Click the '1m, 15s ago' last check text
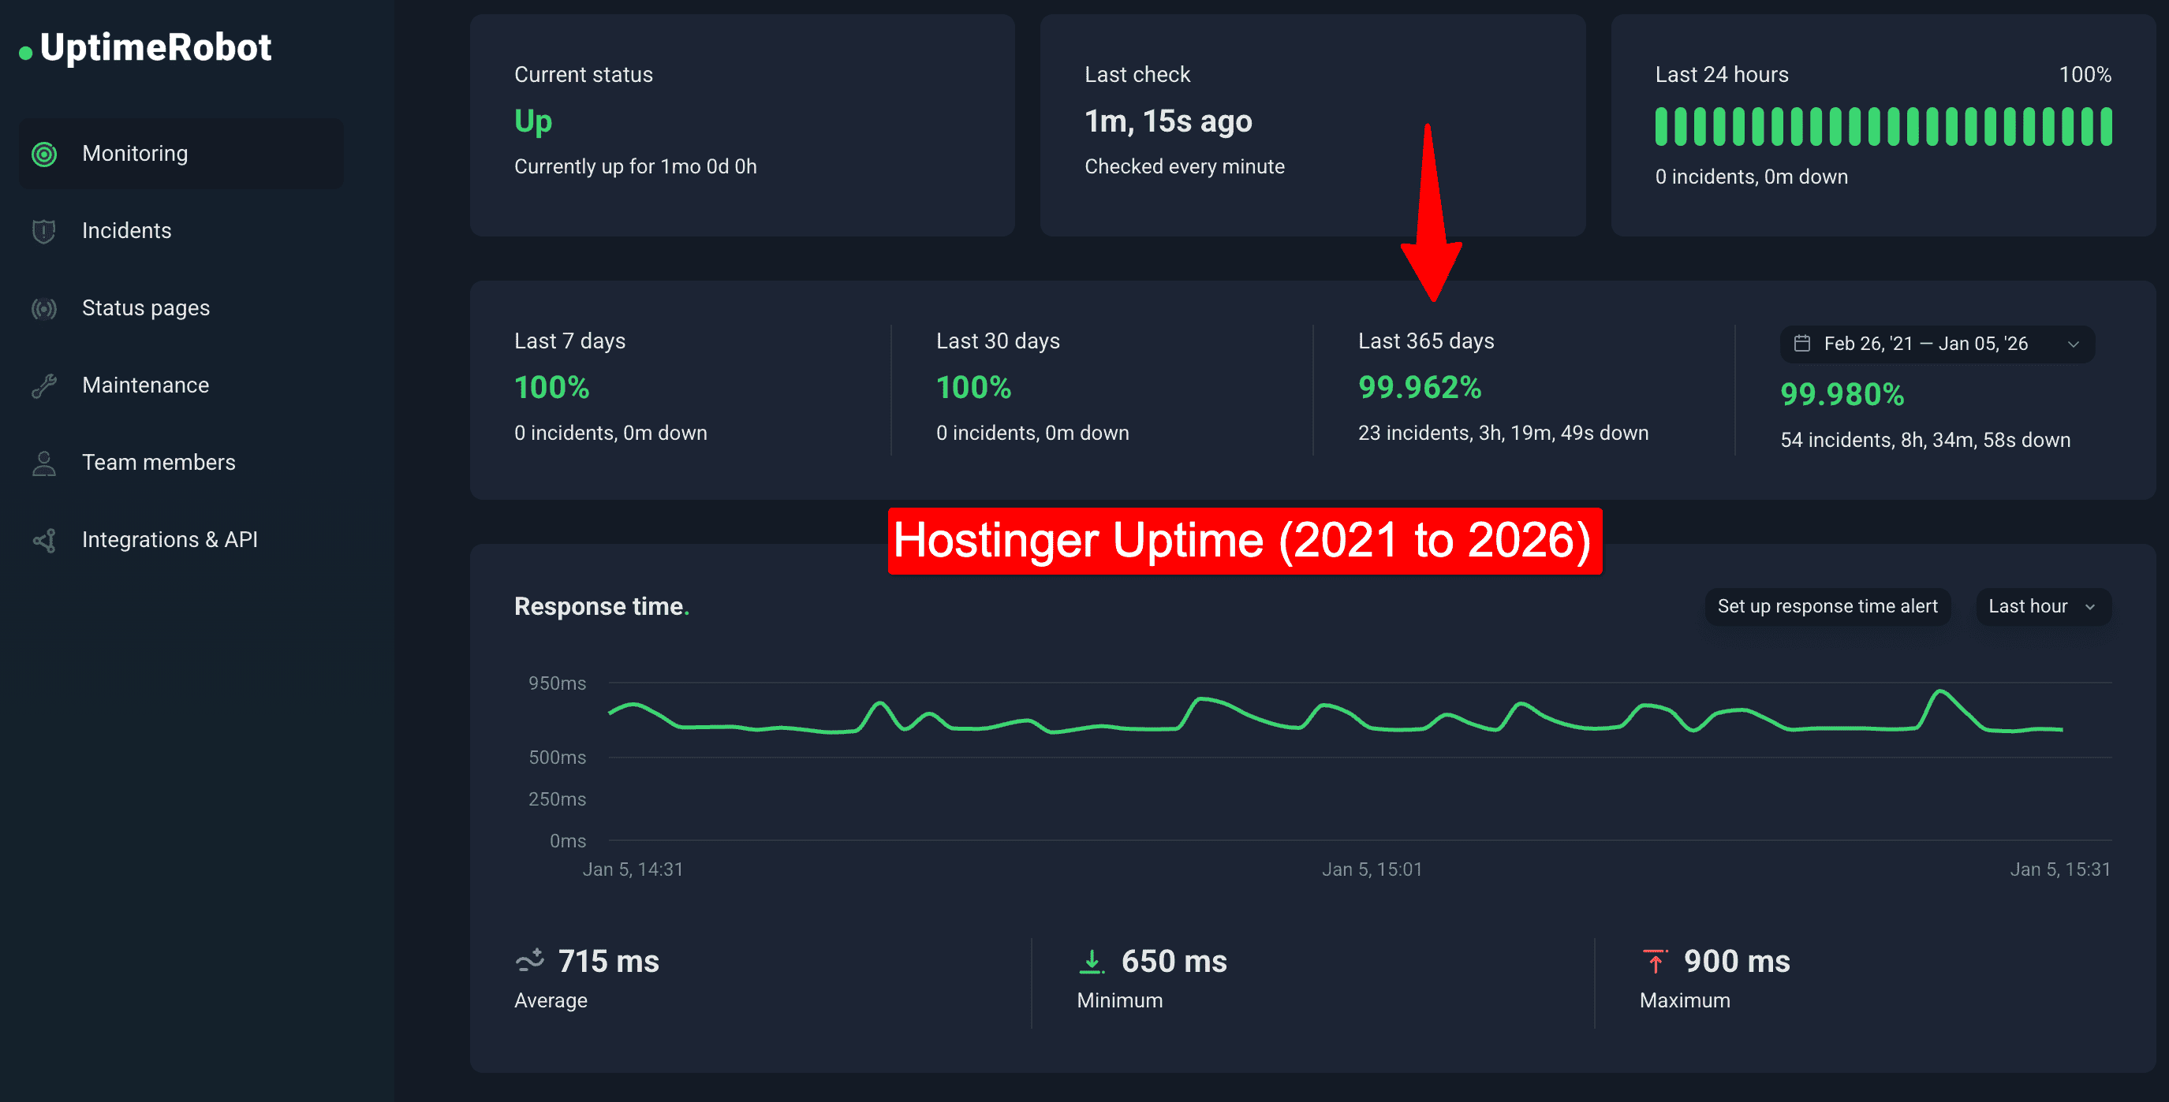 tap(1168, 121)
